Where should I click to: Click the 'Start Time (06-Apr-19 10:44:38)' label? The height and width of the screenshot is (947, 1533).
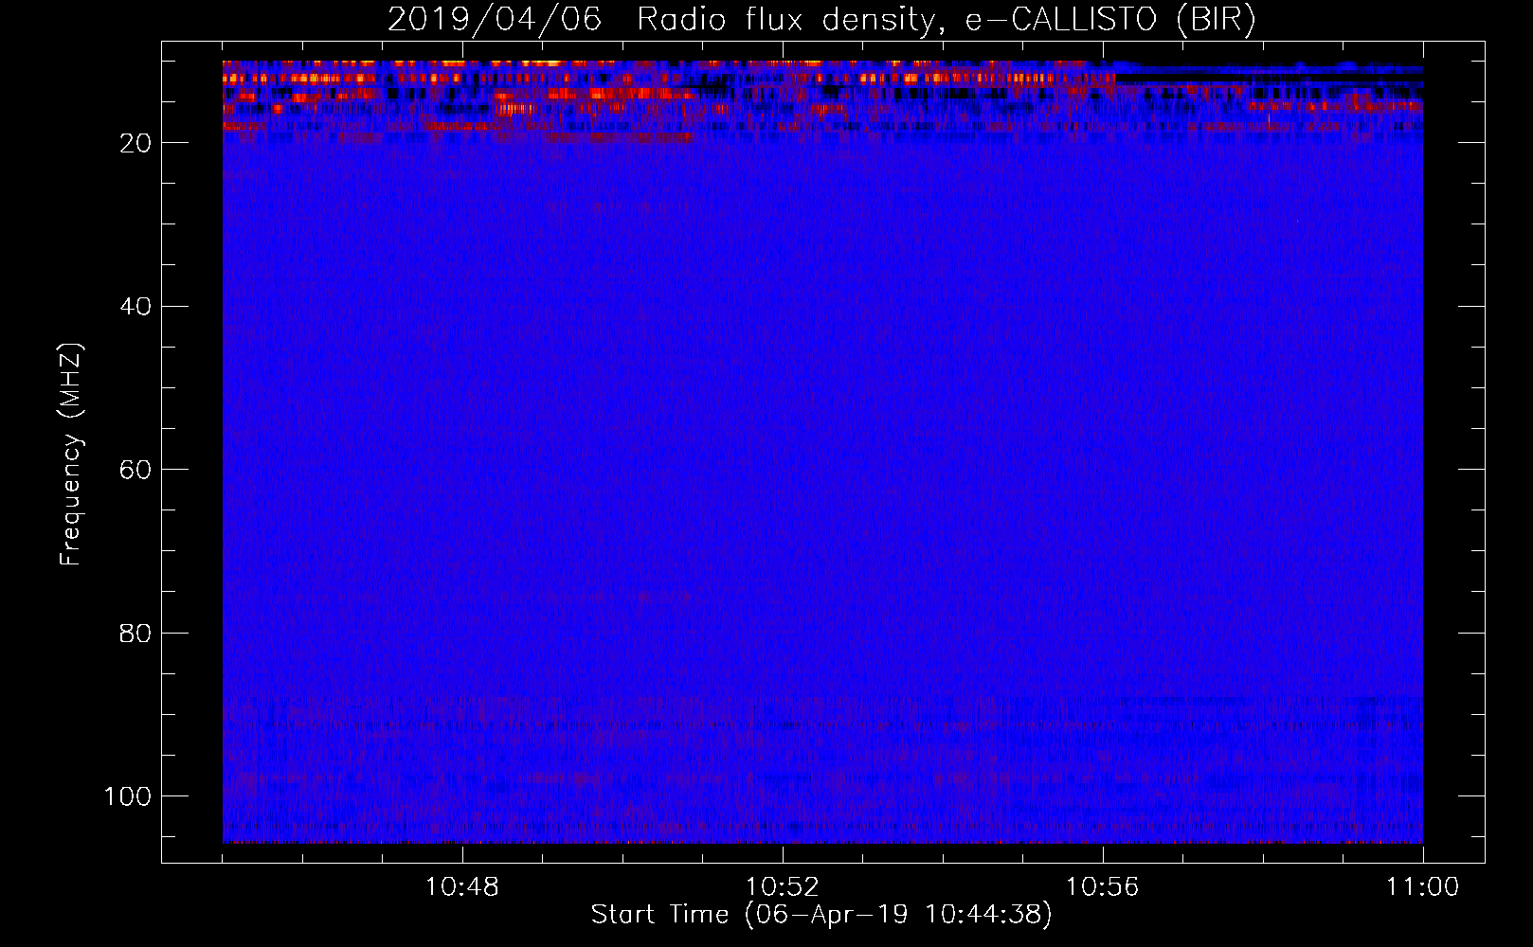(821, 914)
